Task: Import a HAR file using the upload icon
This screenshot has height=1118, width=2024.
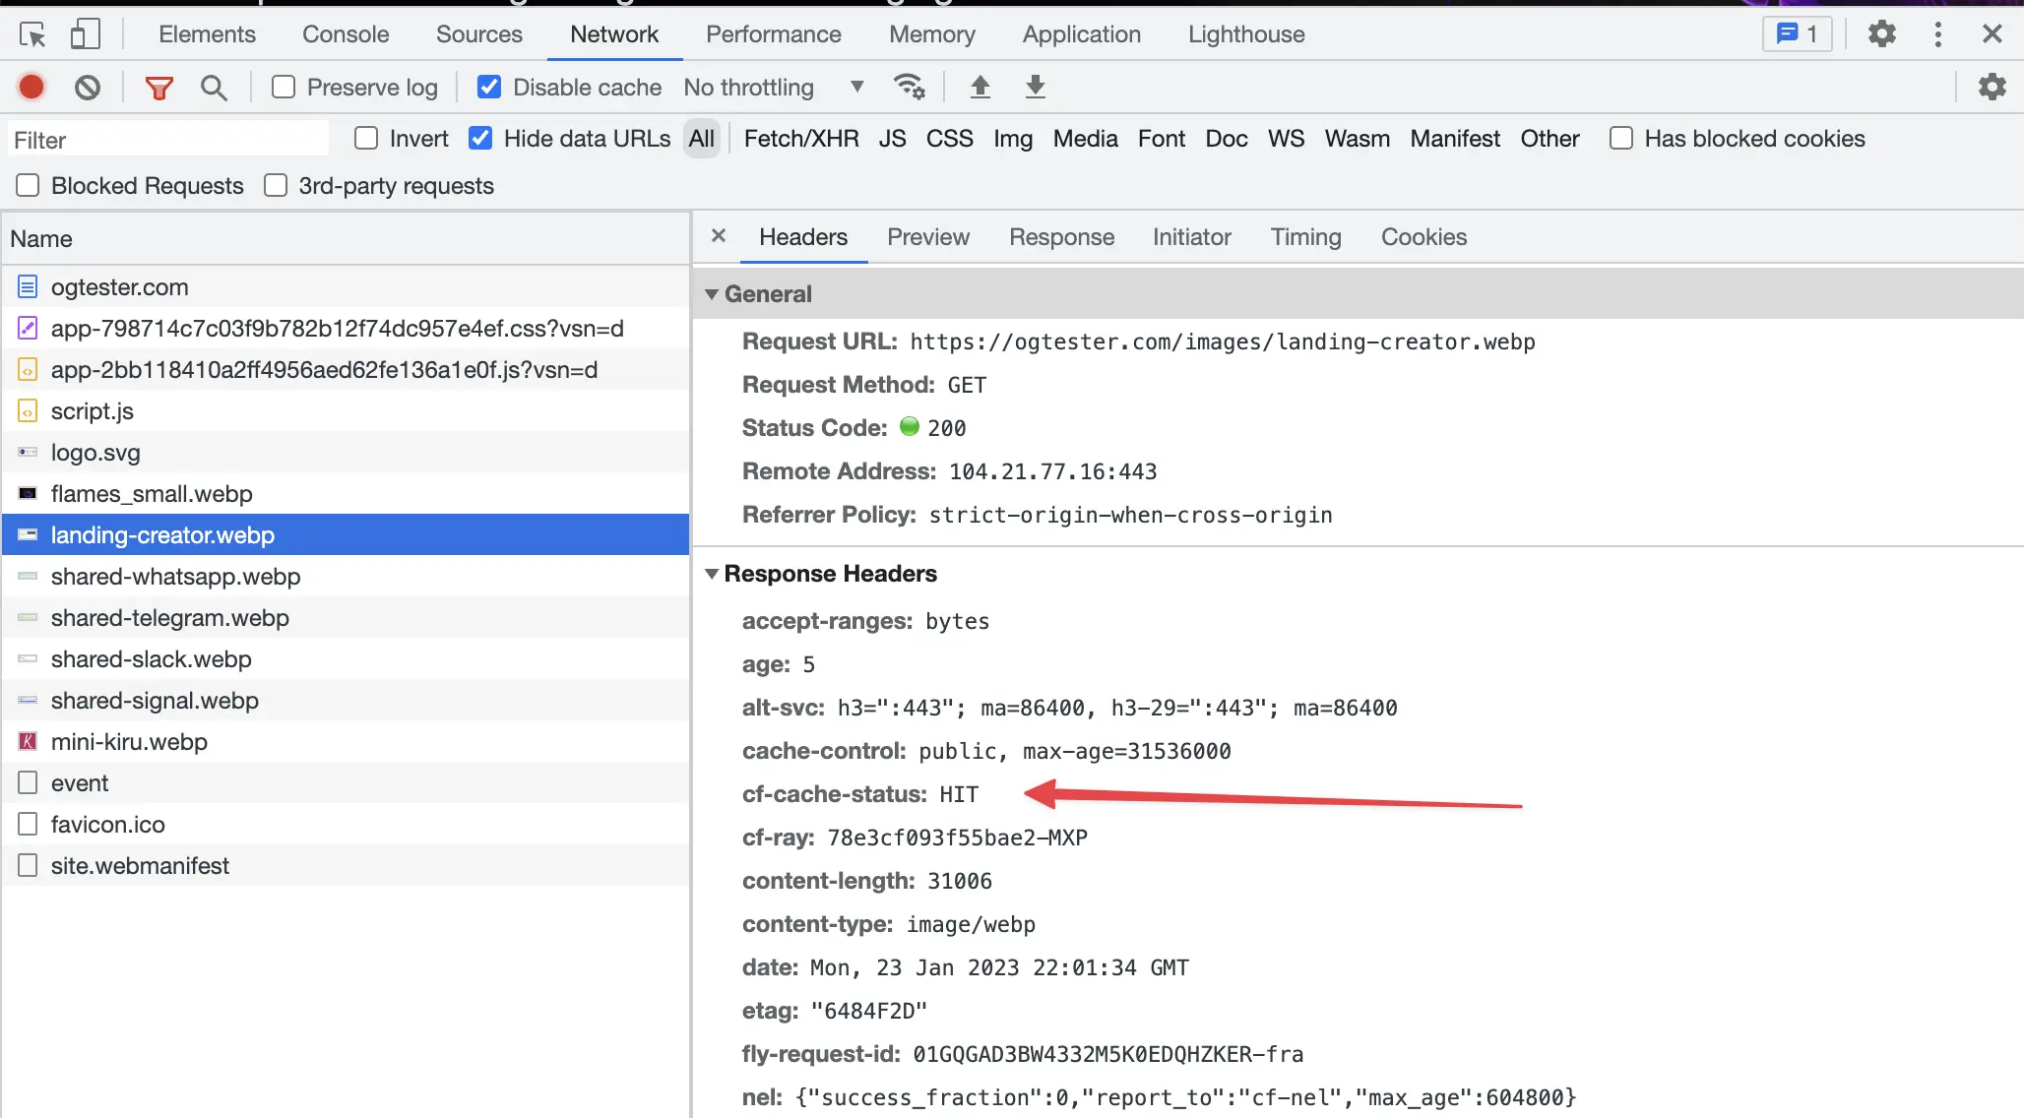Action: coord(980,87)
